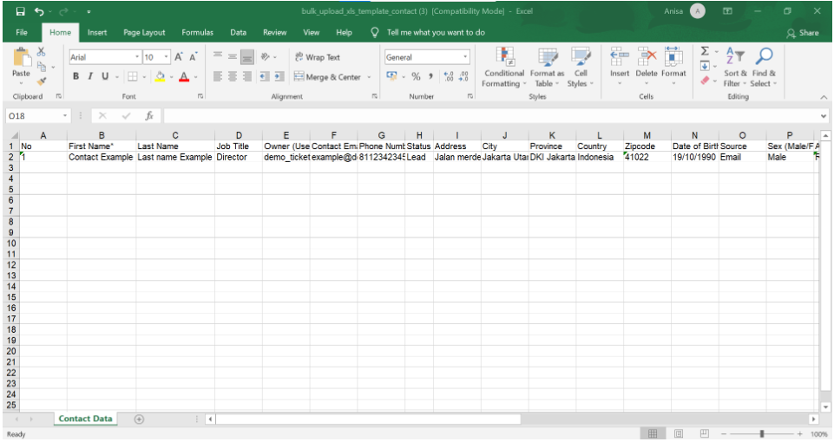This screenshot has width=834, height=442.
Task: Click the Format Painter brush icon
Action: [x=42, y=81]
